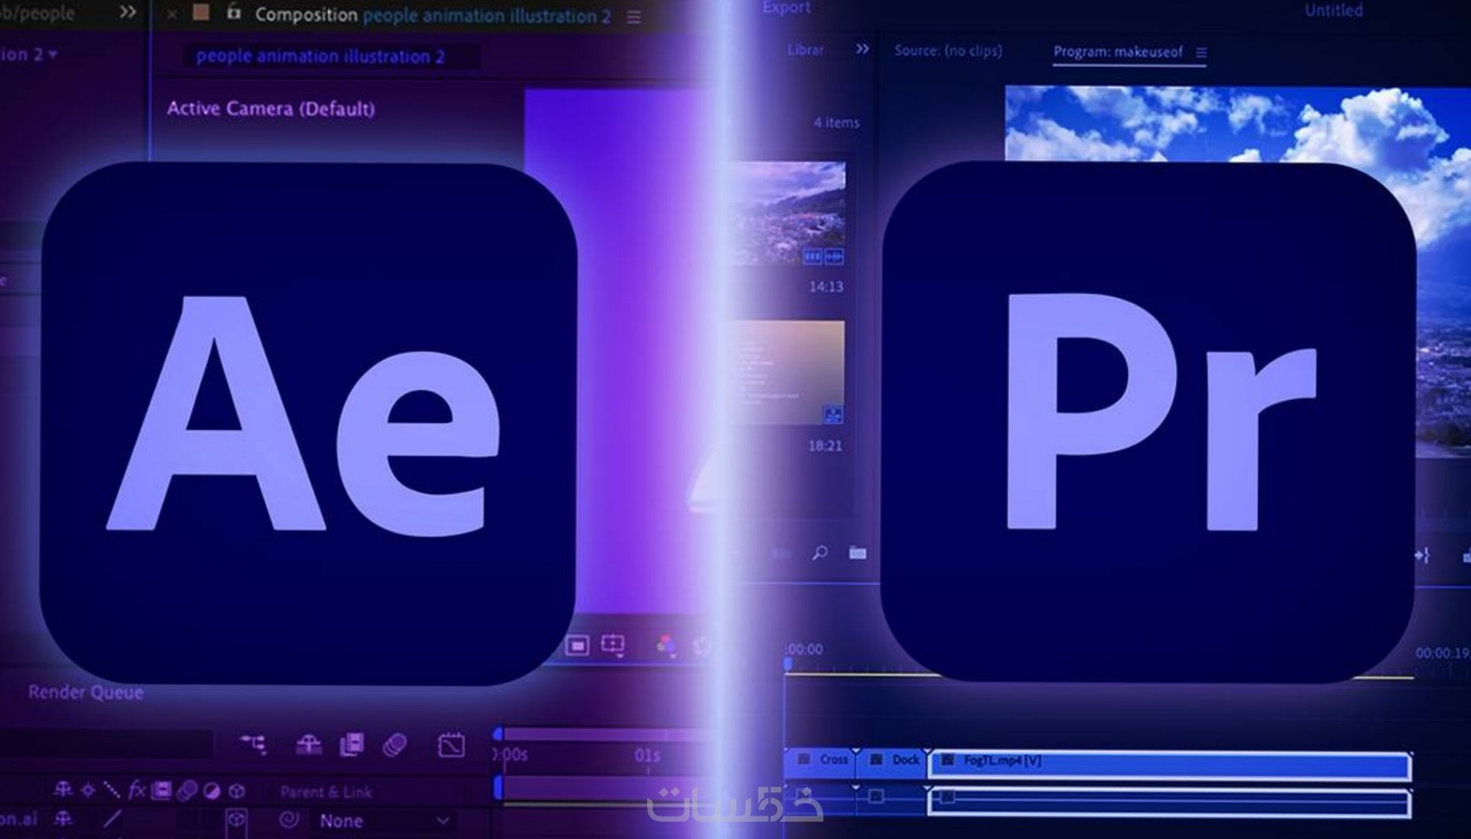
Task: Click the quality slash icon in the column header
Action: (x=112, y=790)
